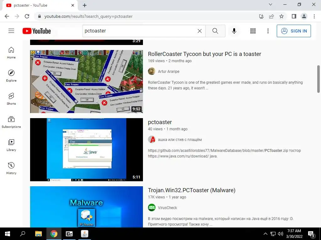Image resolution: width=321 pixels, height=240 pixels.
Task: Click RollerCoaster Tycoon description text
Action: (225, 85)
